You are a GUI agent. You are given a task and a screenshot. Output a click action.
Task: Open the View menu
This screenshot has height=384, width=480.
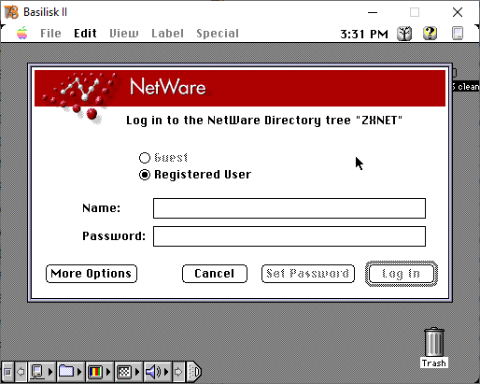[x=124, y=34]
